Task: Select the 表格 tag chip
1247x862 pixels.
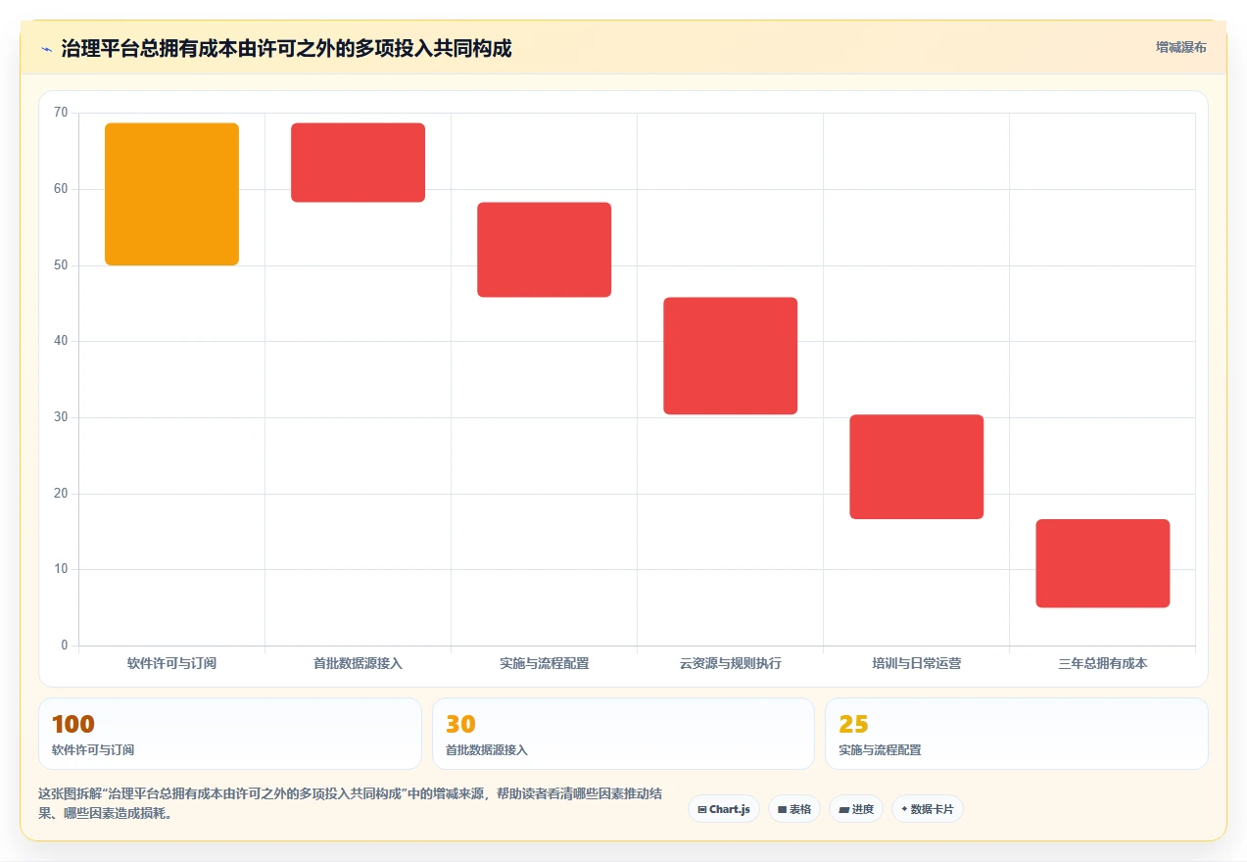Action: pos(794,809)
